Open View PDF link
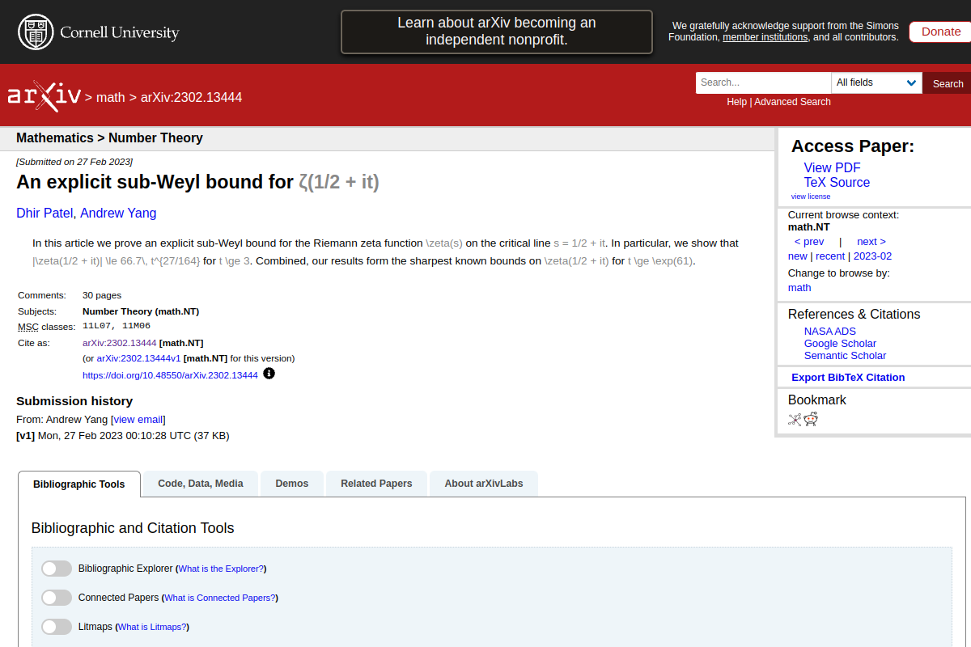The image size is (971, 647). 832,167
